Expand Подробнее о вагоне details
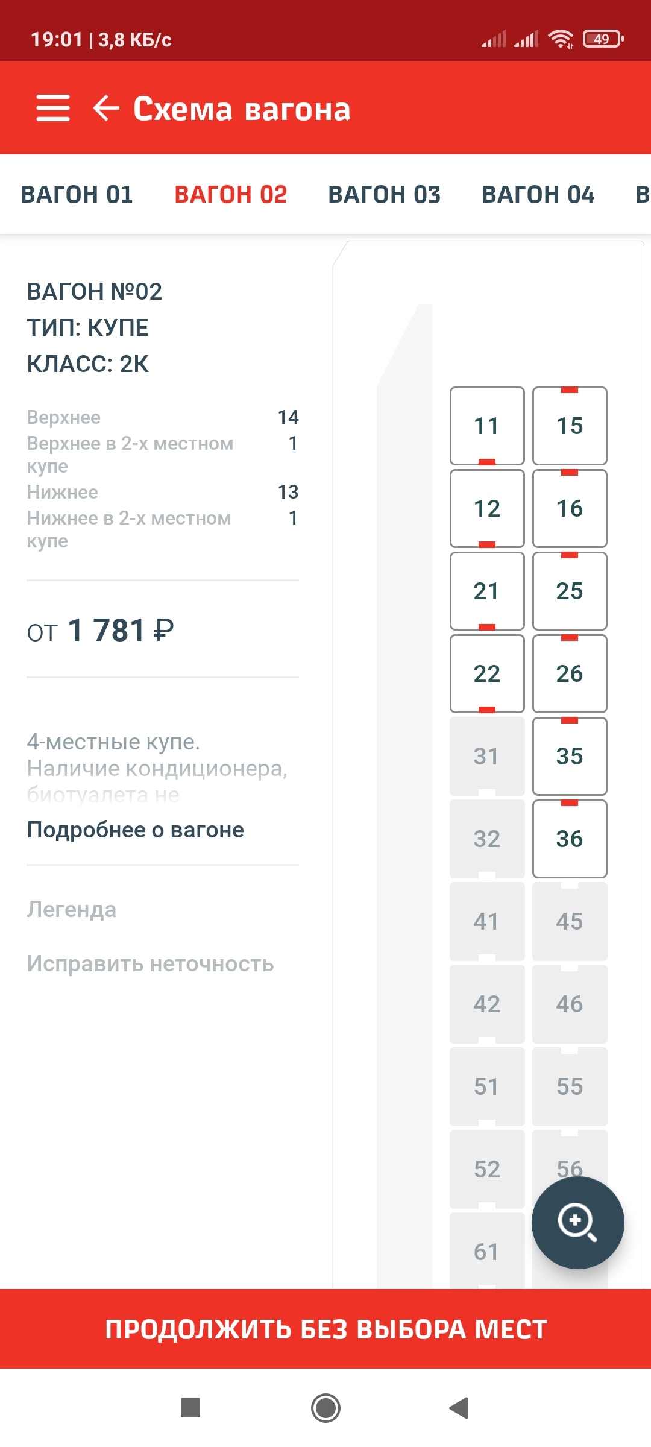 click(136, 830)
